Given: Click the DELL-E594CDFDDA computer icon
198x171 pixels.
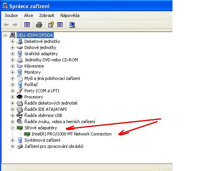Looking at the screenshot, I should coord(12,35).
